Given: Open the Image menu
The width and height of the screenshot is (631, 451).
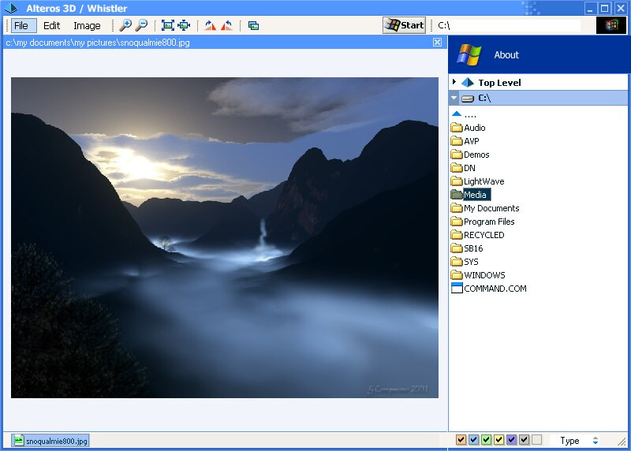Looking at the screenshot, I should click(x=87, y=26).
